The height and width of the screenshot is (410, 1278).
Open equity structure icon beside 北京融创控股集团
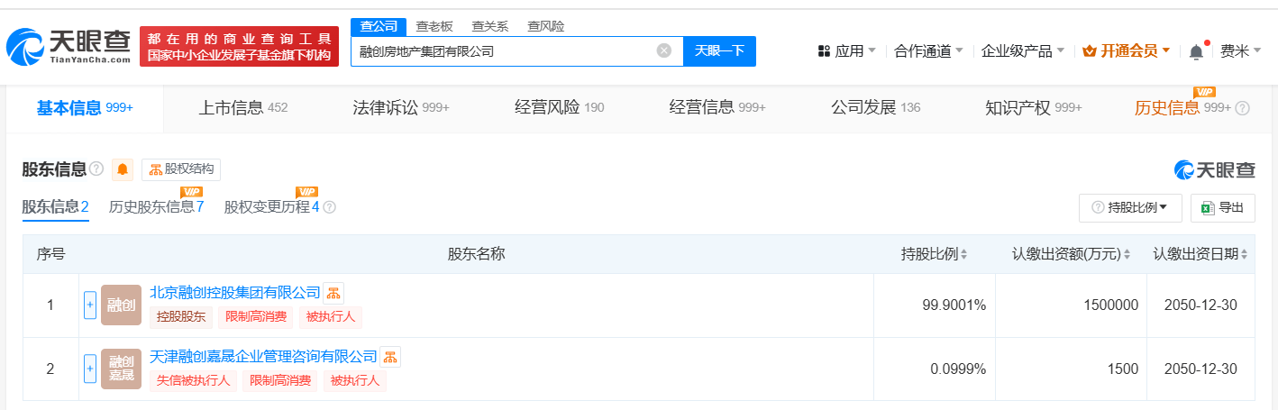[333, 293]
